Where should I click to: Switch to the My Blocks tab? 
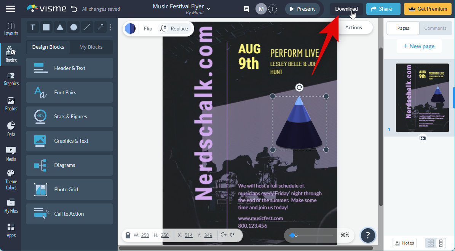[x=91, y=47]
